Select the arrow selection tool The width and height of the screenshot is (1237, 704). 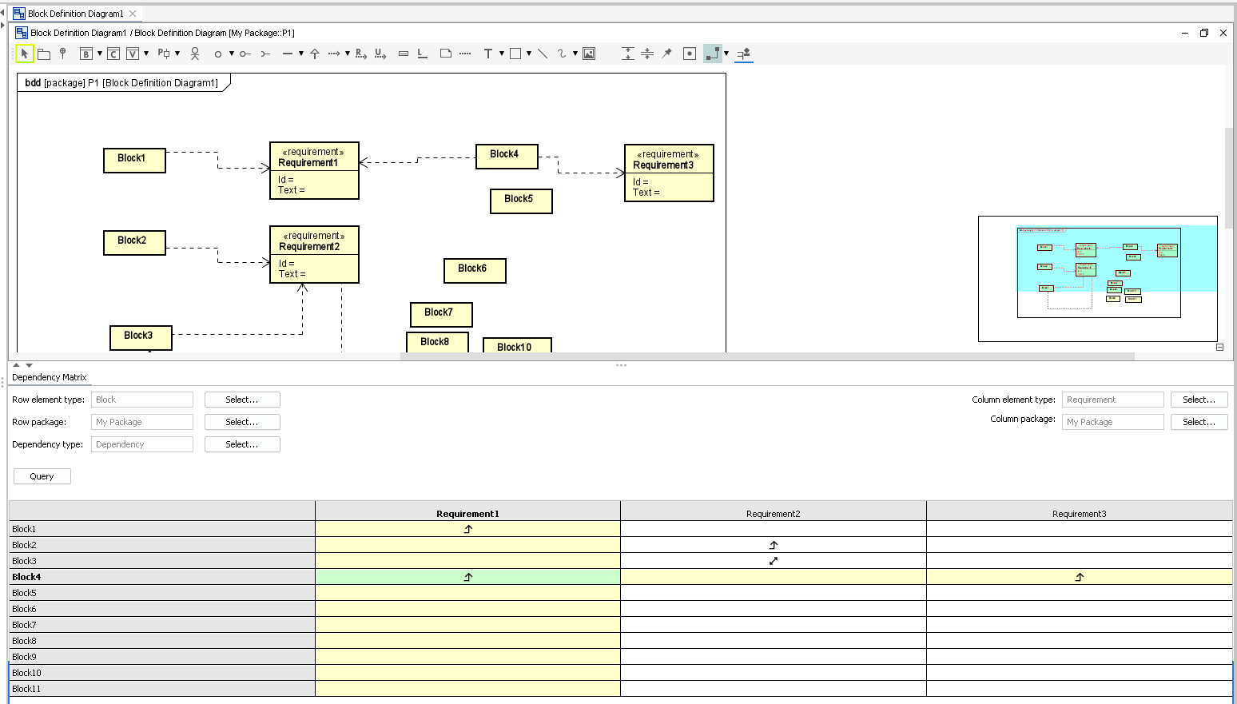point(24,54)
